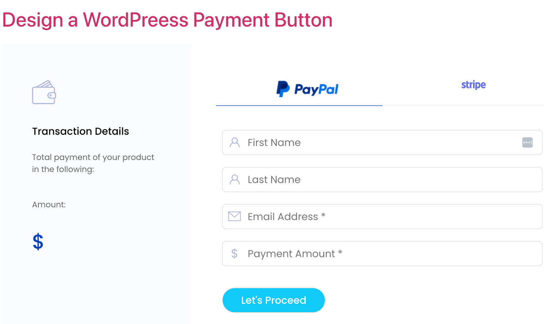Click the PayPal logo
Viewport: 544px width, 324px height.
coord(307,88)
